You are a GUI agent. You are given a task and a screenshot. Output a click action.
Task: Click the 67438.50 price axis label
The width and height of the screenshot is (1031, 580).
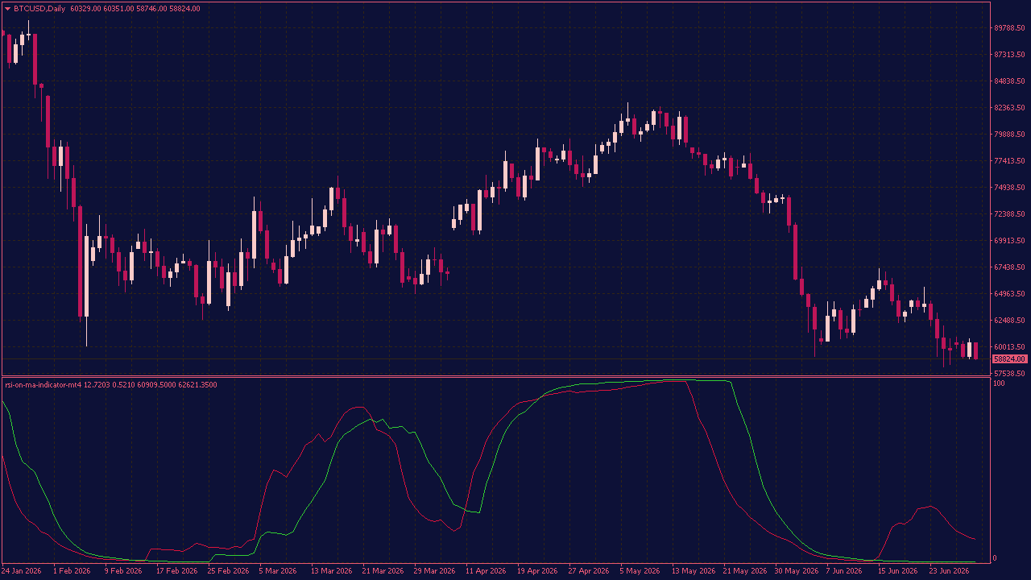tap(1009, 267)
